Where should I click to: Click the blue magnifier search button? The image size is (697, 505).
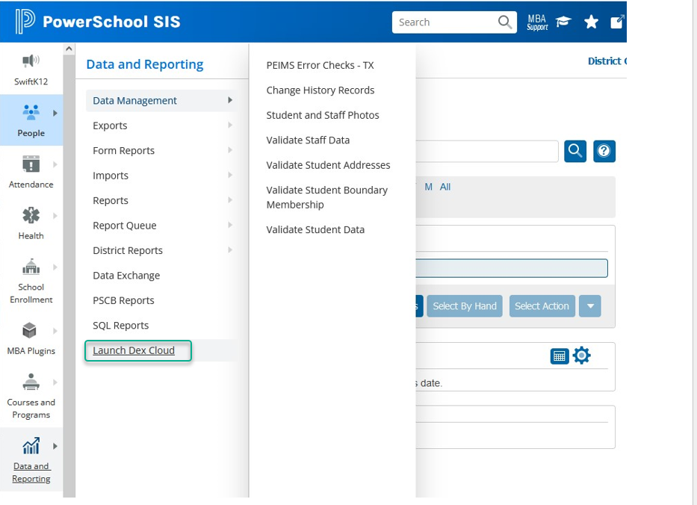coord(575,151)
